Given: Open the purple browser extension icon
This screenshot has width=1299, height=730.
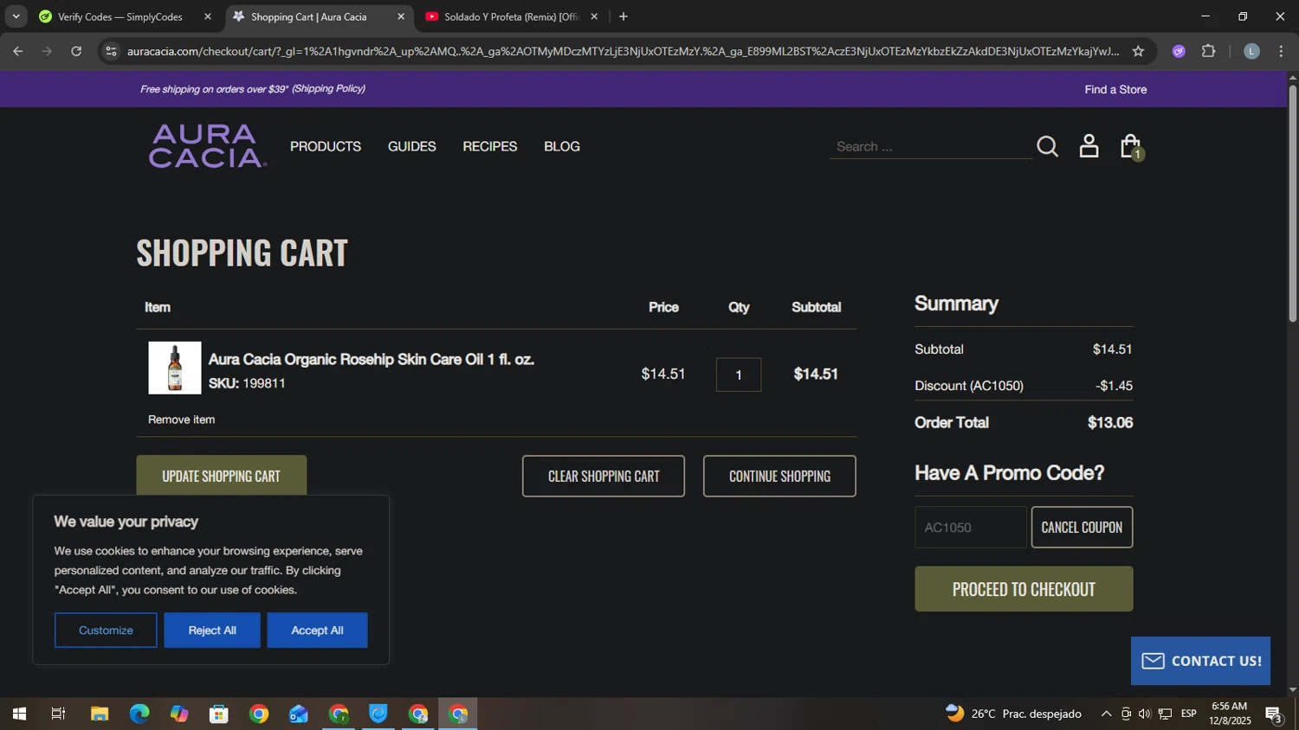Looking at the screenshot, I should pos(1179,51).
